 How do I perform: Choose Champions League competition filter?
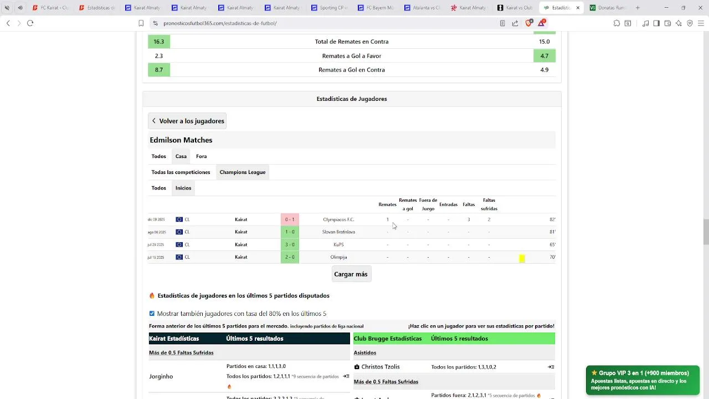[243, 172]
